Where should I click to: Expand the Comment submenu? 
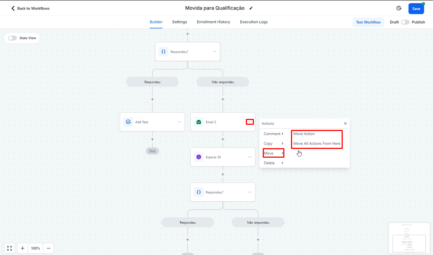coord(273,134)
